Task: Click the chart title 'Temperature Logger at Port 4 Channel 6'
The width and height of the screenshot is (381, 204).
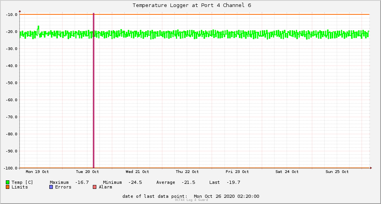Action: 192,5
